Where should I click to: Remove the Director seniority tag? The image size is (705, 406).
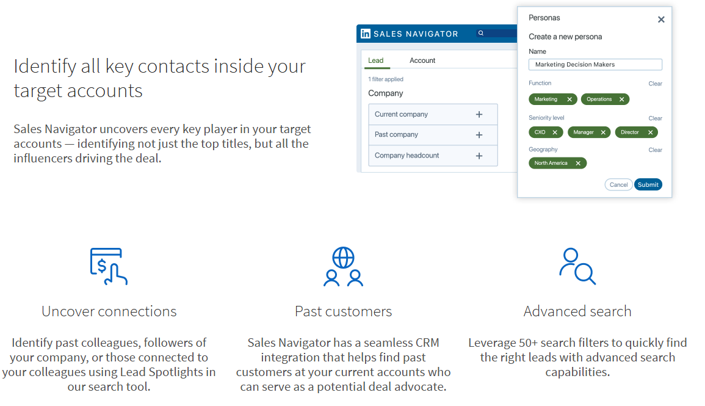click(651, 132)
